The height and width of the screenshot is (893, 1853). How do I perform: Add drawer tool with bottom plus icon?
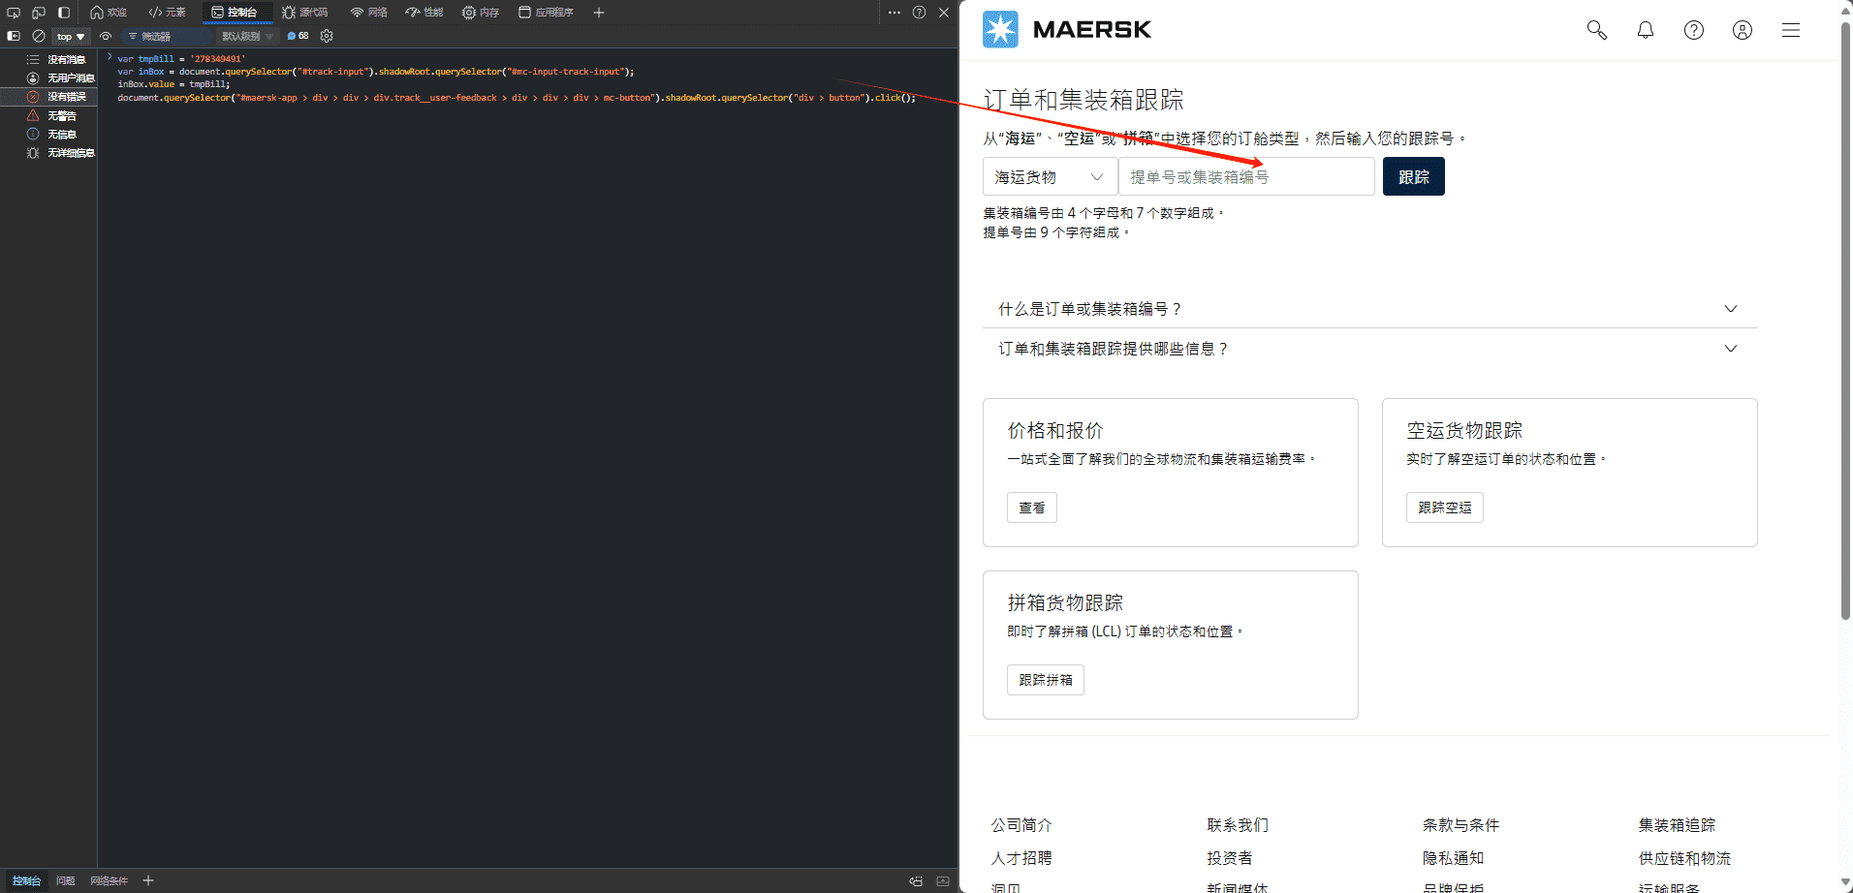tap(148, 880)
